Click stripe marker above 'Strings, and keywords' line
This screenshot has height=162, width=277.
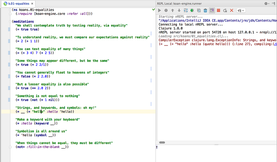[x=151, y=104]
